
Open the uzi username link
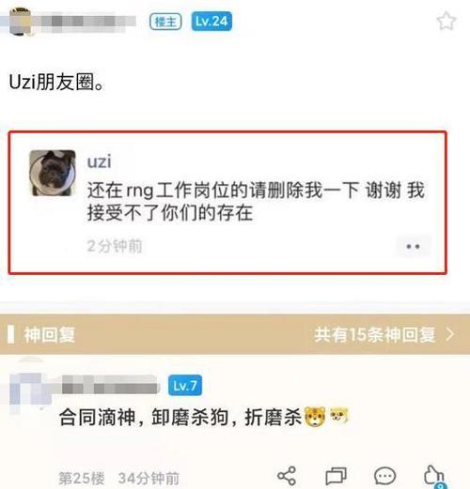pyautogui.click(x=99, y=161)
